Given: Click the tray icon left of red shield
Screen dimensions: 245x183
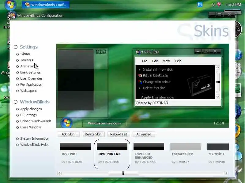Looking at the screenshot, I should pyautogui.click(x=213, y=5).
